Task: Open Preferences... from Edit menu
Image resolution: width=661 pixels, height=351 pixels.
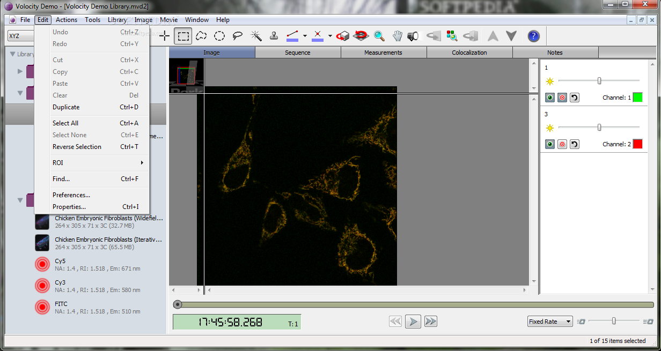Action: [92, 195]
